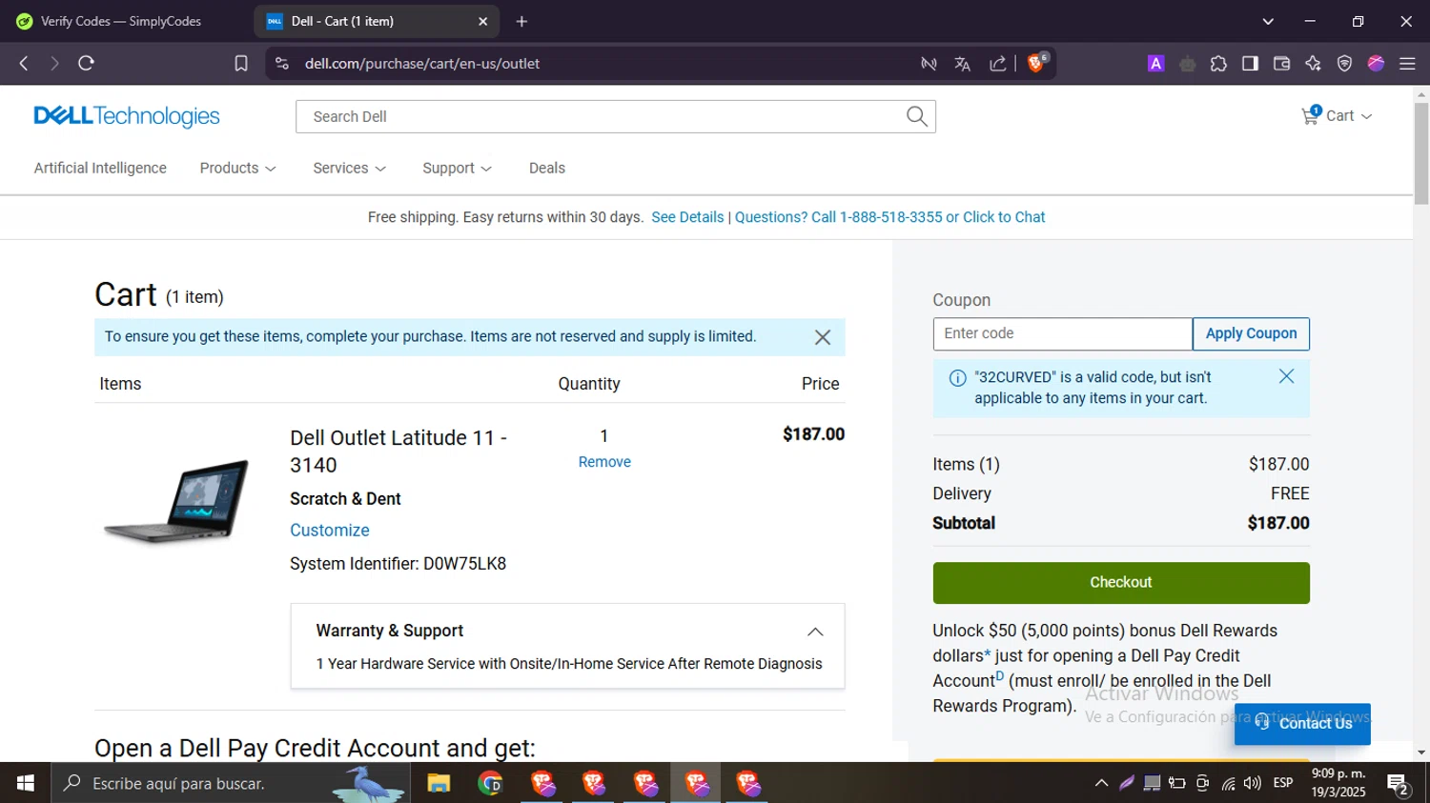Click the Dell Outlet Latitude 11 - 3140 title

pyautogui.click(x=398, y=452)
